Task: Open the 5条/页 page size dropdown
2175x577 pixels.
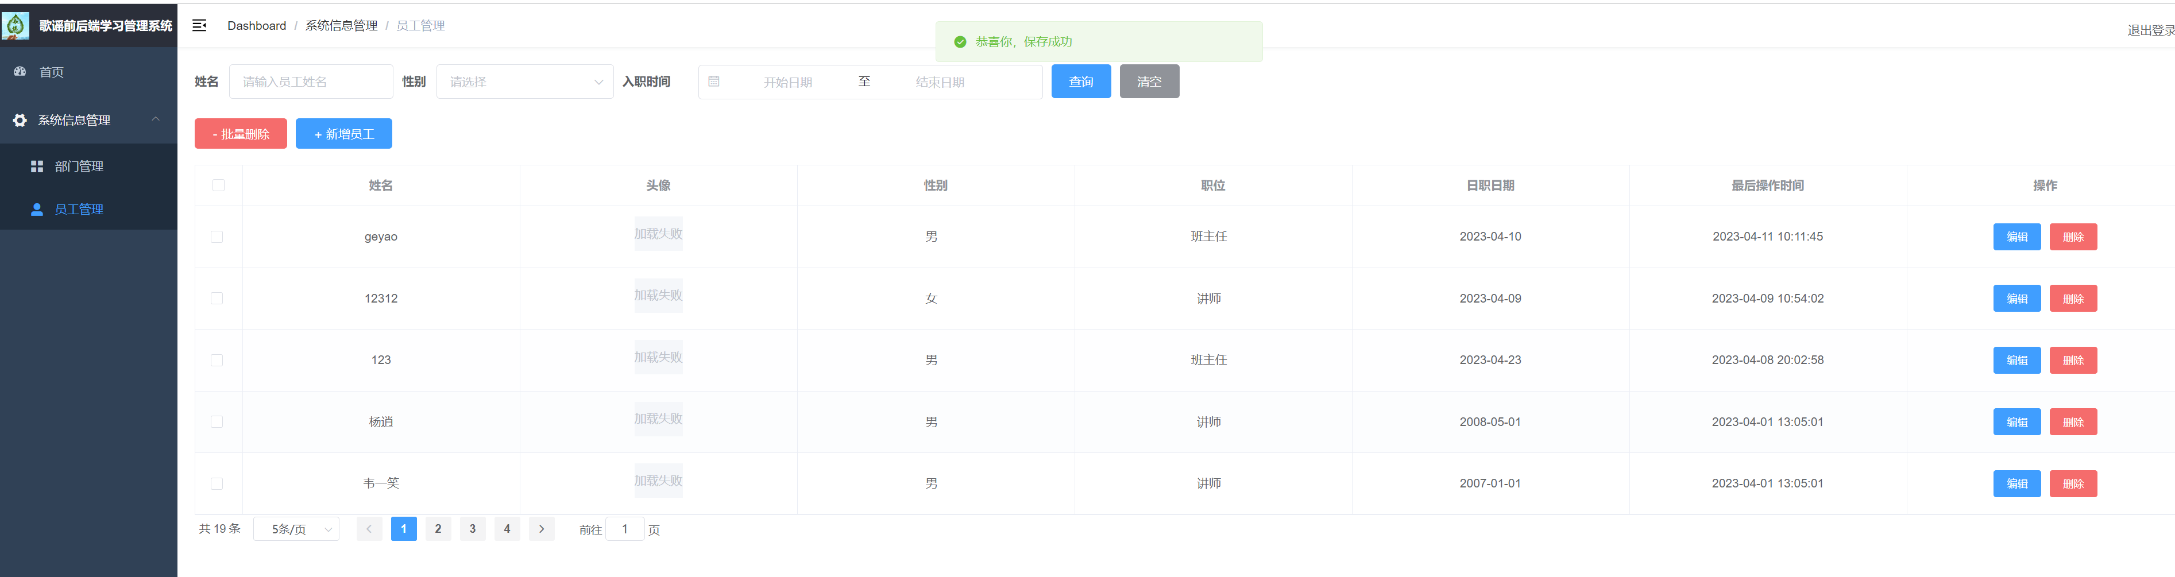Action: click(296, 529)
